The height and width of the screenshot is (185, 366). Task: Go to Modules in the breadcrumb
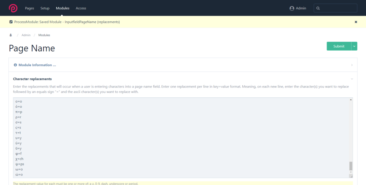(44, 35)
